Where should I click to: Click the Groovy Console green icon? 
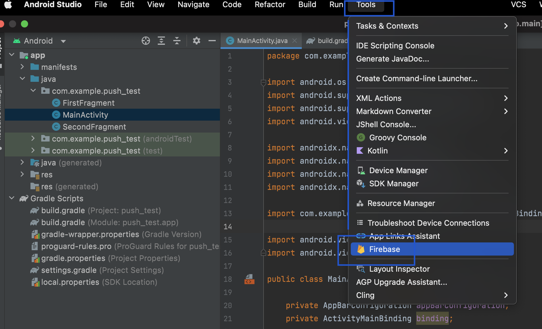click(361, 137)
